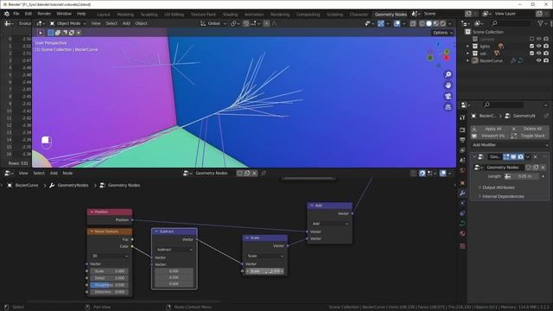Open Noise Texture 3D dimensions dropdown
Screen dimensions: 553x311
coord(110,256)
